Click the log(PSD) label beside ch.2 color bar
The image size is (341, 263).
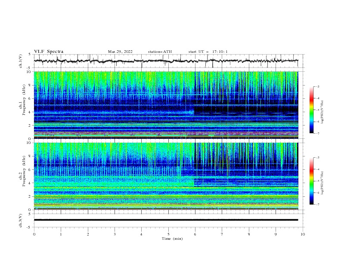click(322, 183)
